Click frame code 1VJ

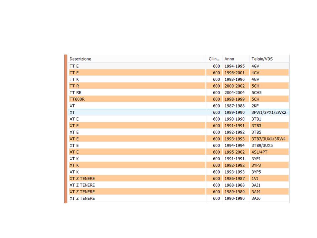(x=255, y=179)
